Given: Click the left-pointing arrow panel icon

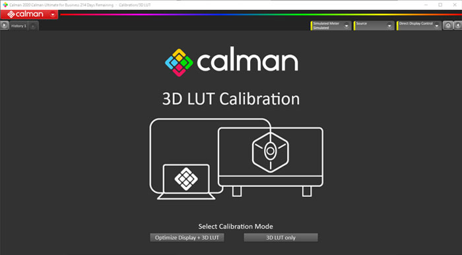Looking at the screenshot, I should tap(458, 26).
